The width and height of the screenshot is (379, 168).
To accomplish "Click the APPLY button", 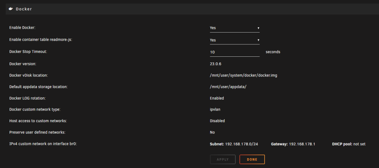I will pyautogui.click(x=222, y=160).
